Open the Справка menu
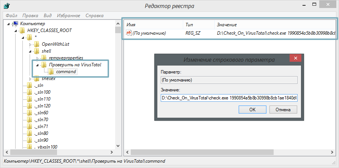This screenshot has width=339, height=168. [95, 16]
